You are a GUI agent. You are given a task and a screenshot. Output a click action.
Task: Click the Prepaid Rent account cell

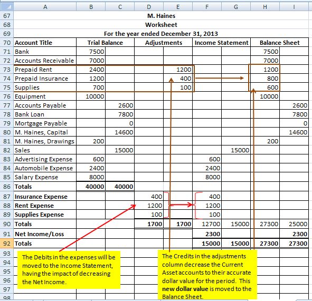[x=45, y=70]
